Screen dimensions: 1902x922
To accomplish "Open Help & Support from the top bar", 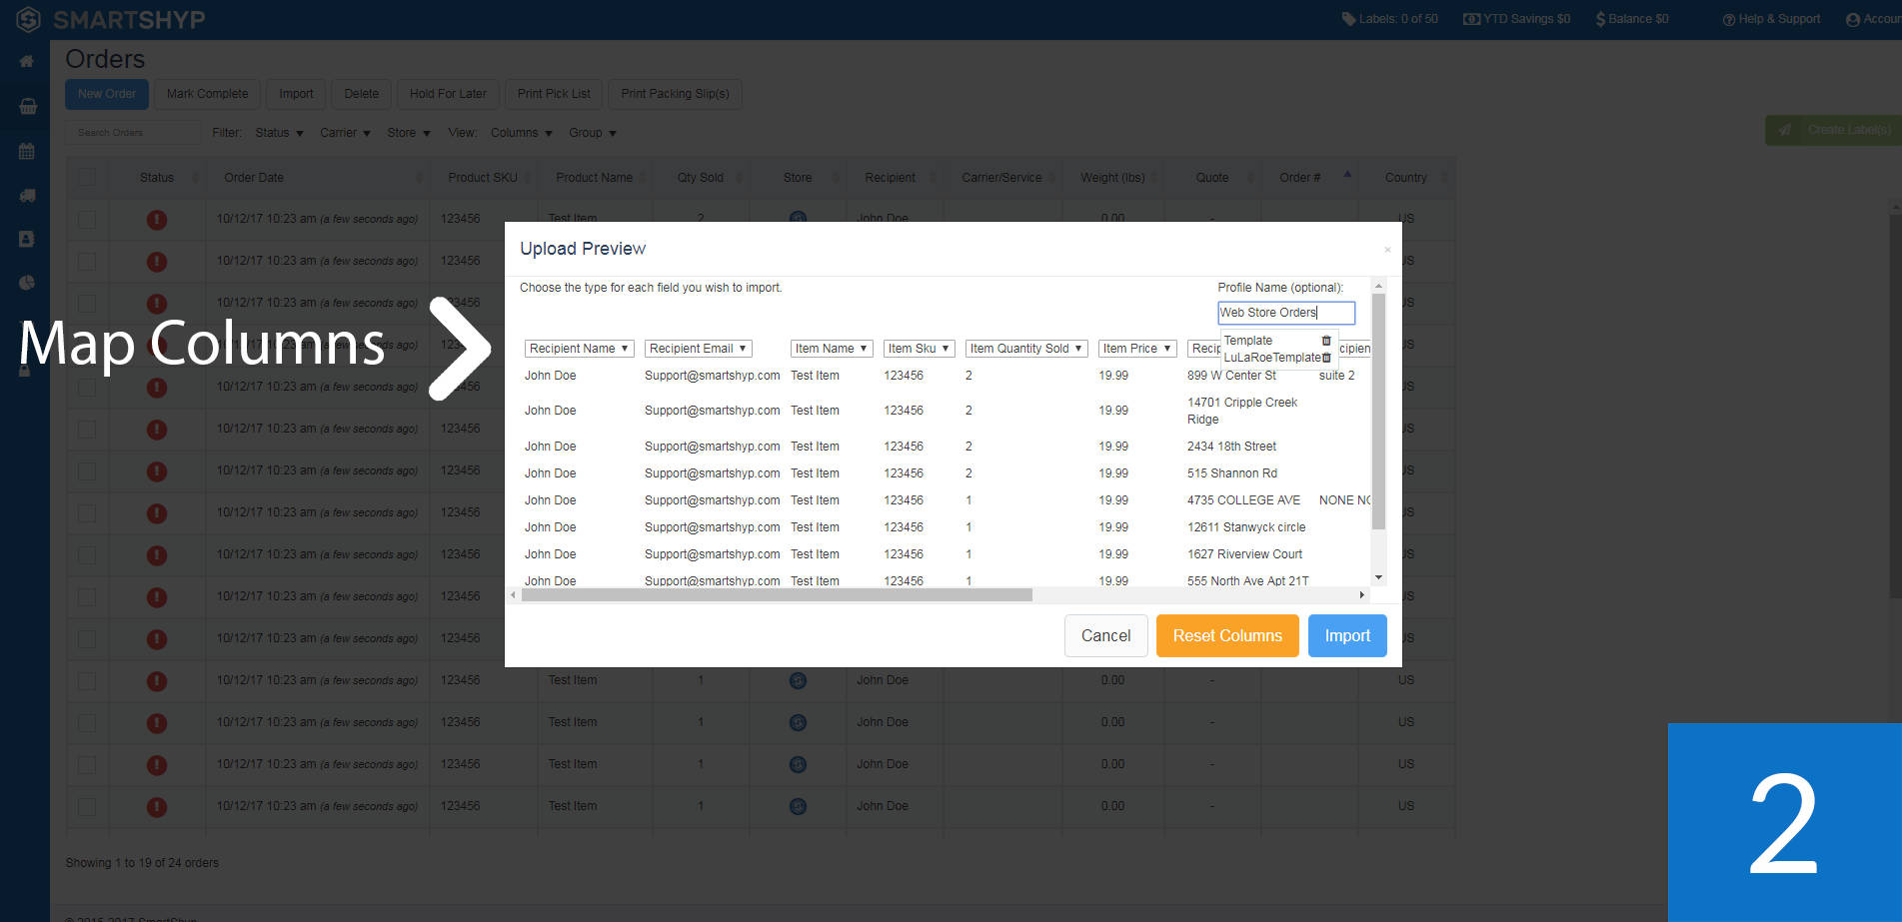I will [x=1771, y=18].
